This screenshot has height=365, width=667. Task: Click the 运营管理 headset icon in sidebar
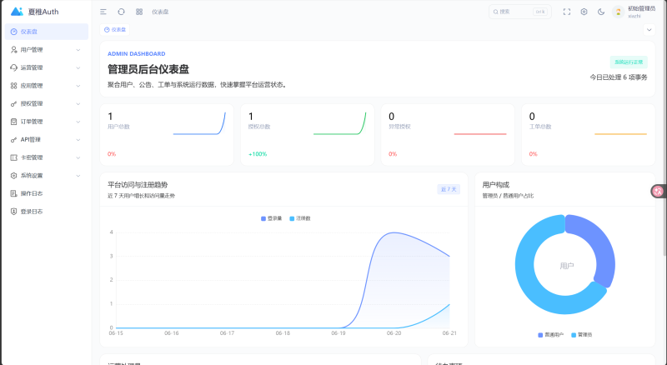click(x=13, y=67)
